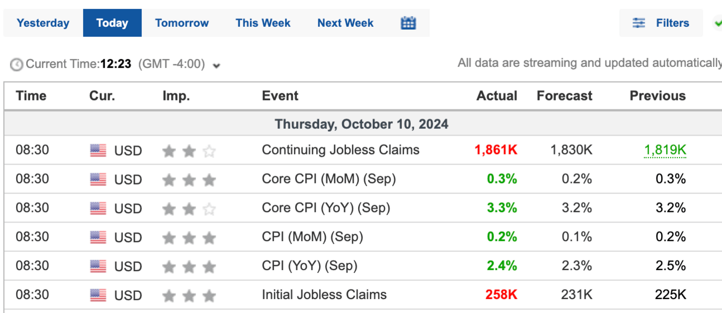The image size is (722, 313).
Task: Click the US flag on Continuing Jobless Claims row
Action: [98, 151]
